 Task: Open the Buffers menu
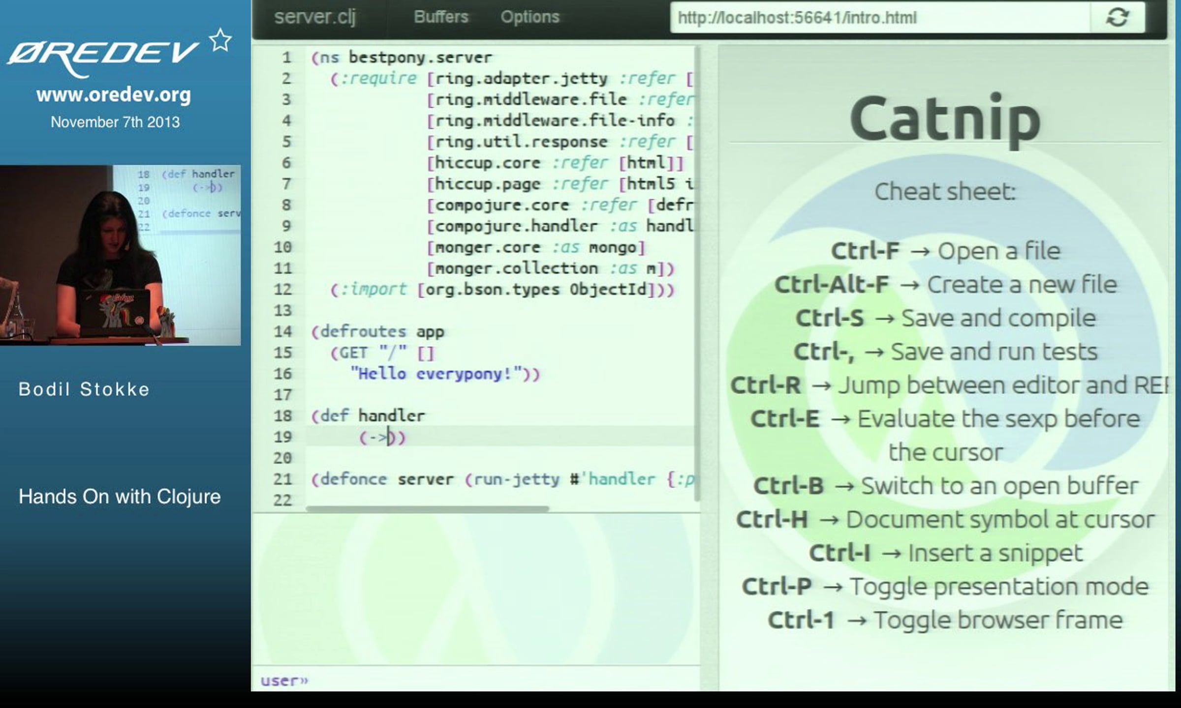pos(441,17)
